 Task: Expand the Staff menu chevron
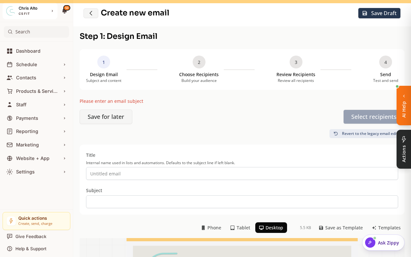pos(65,105)
